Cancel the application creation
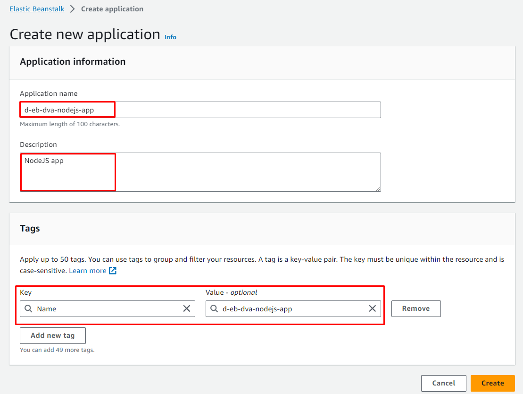 click(443, 383)
